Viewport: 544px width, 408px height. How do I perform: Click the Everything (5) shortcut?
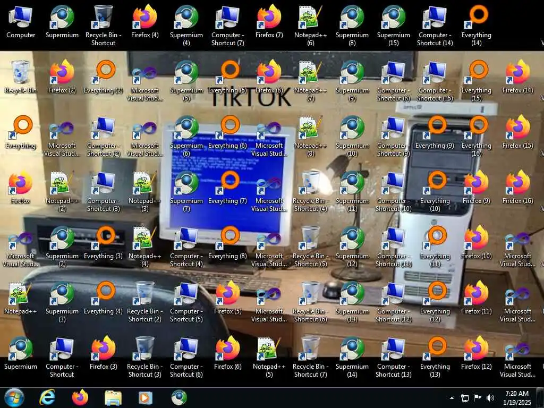tap(227, 78)
